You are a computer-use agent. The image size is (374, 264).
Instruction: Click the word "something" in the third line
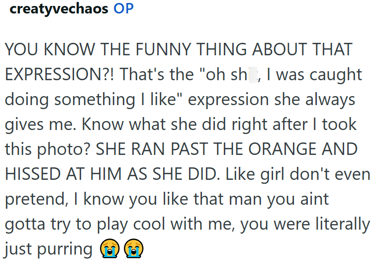tap(94, 100)
